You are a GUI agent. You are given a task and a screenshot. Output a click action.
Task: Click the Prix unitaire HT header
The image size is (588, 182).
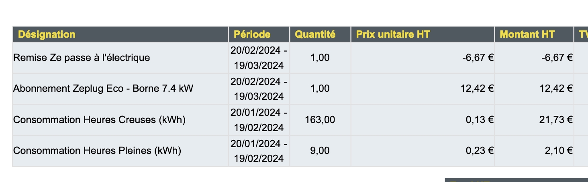(x=393, y=34)
